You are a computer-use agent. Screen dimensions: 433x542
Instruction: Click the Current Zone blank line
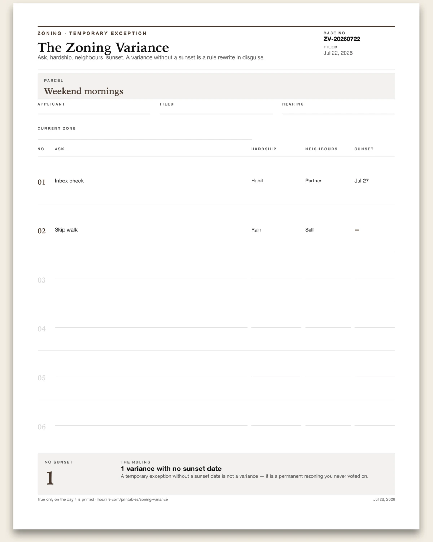point(145,135)
